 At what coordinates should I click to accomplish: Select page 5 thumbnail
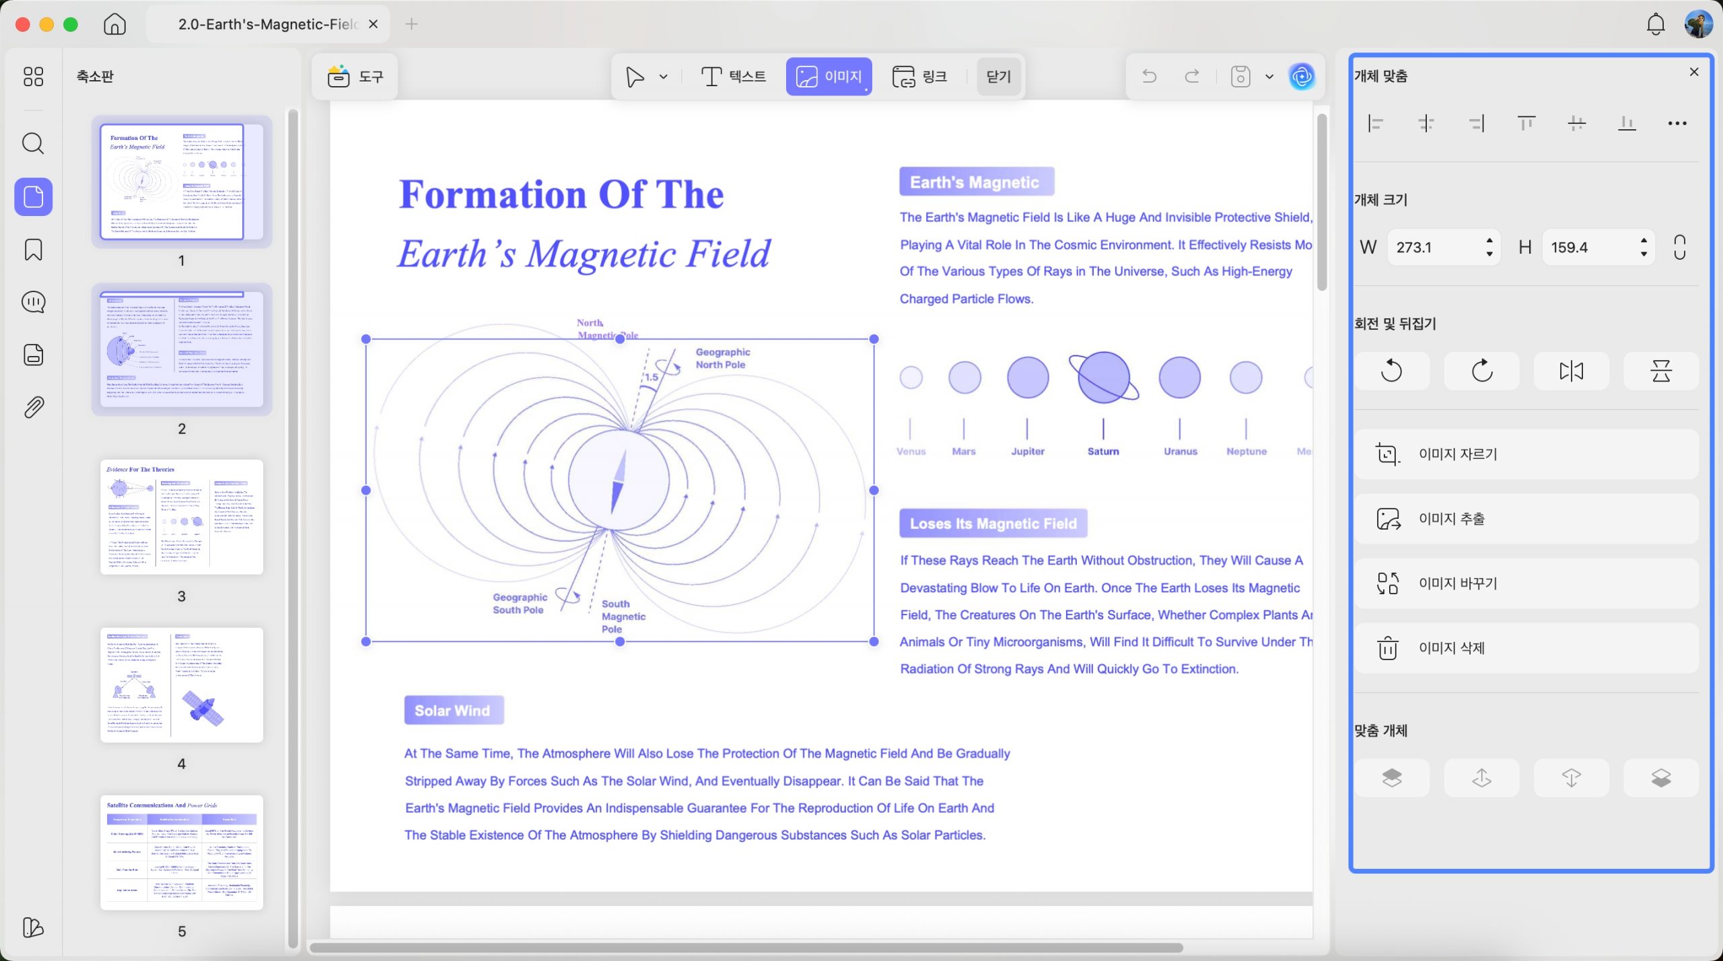(182, 853)
